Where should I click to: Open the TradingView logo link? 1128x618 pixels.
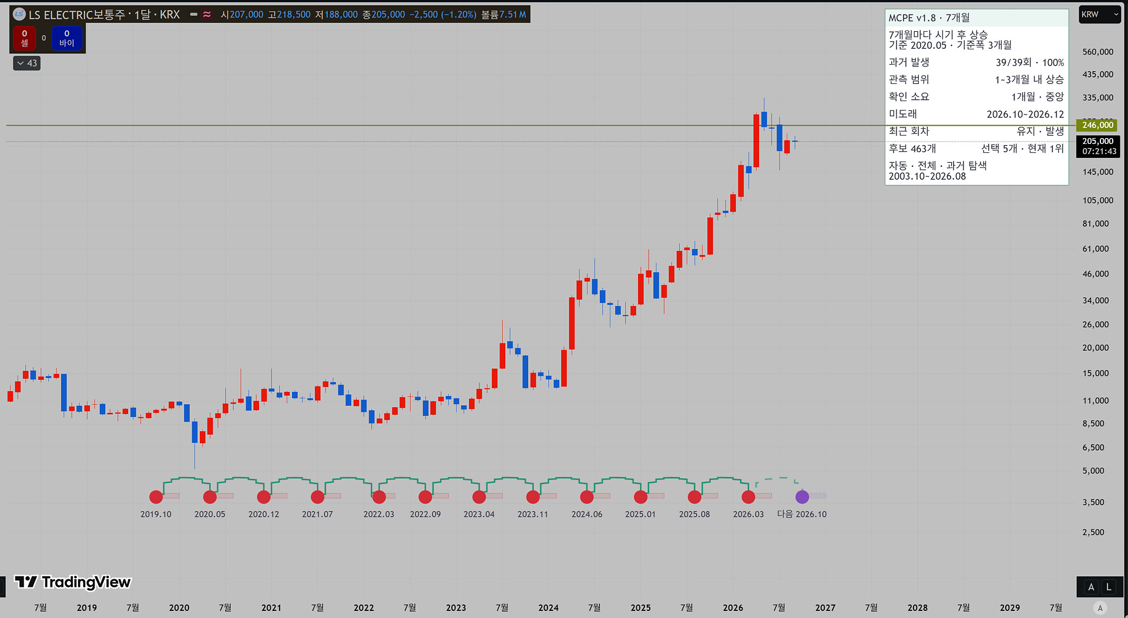click(73, 582)
